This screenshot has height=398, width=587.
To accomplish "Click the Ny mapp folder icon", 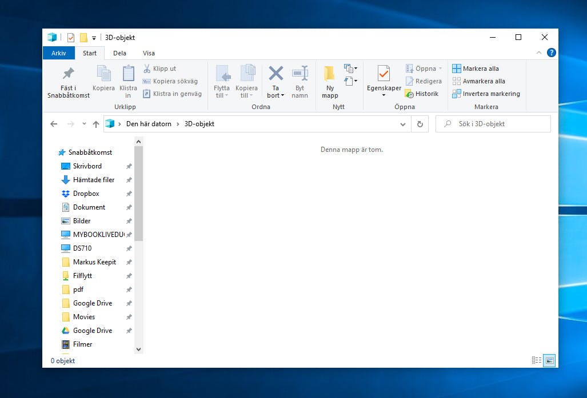I will click(330, 74).
